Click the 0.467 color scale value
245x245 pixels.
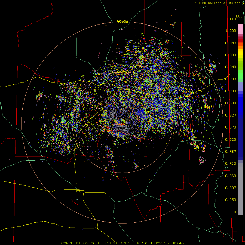tap(231, 152)
